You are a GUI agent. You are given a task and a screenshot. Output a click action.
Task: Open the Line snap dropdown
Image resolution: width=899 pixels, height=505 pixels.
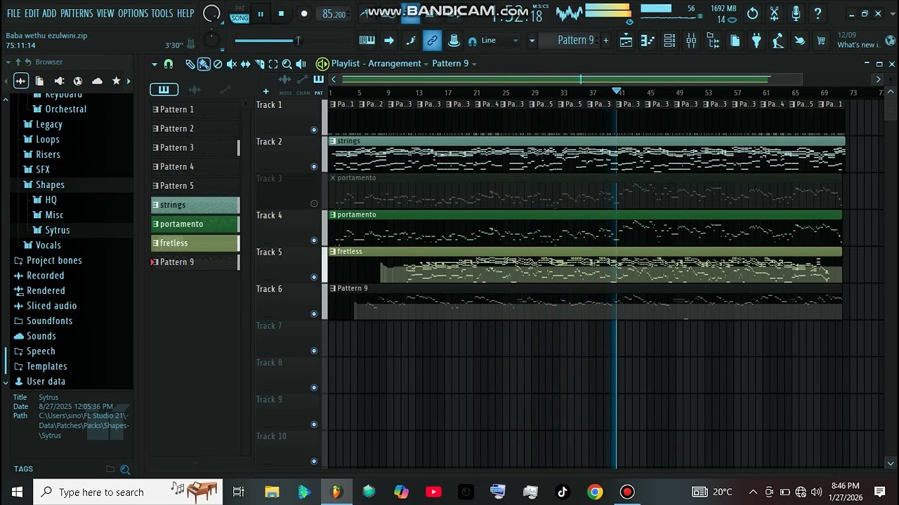[500, 41]
